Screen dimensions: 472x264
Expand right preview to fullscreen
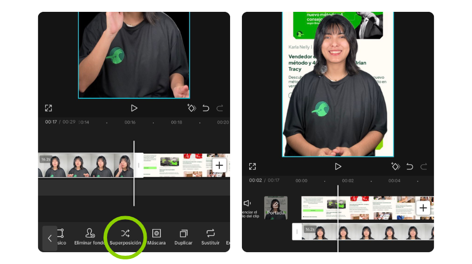click(252, 167)
